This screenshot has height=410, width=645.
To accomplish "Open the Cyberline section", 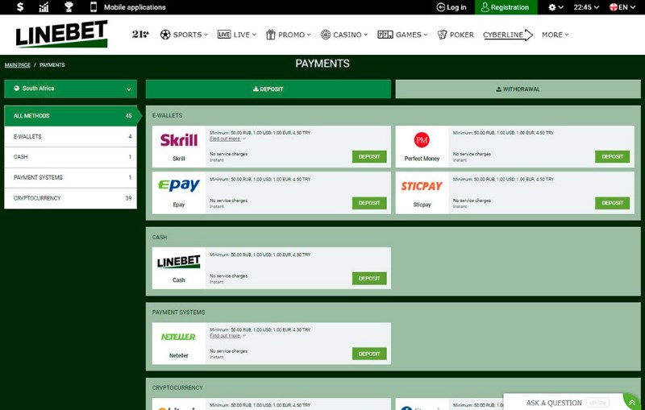I will 508,35.
